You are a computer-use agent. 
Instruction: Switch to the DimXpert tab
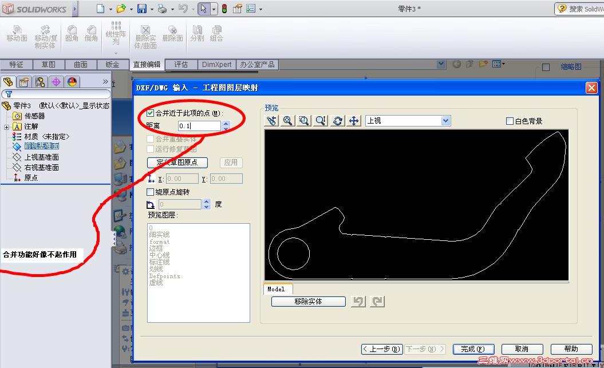point(216,65)
